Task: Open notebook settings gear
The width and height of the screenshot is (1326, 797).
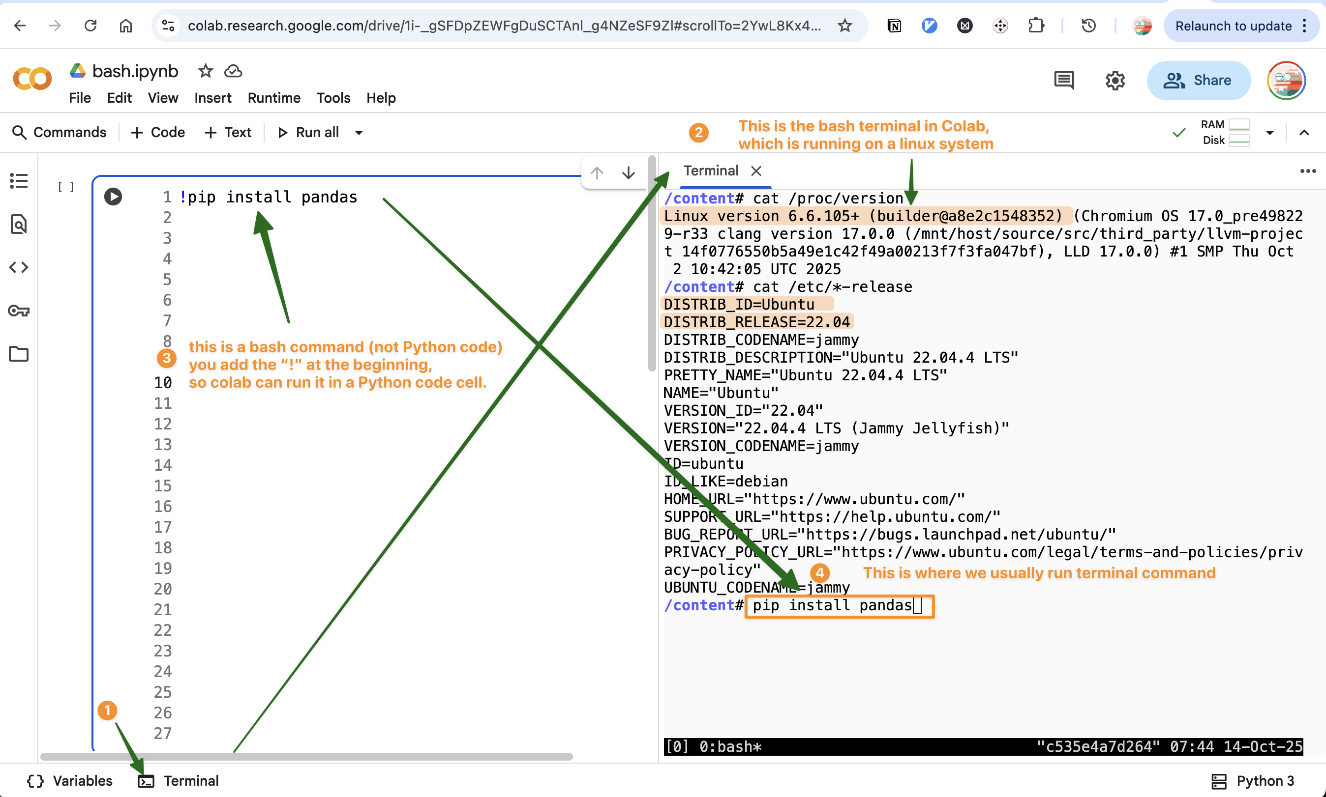Action: coord(1115,81)
